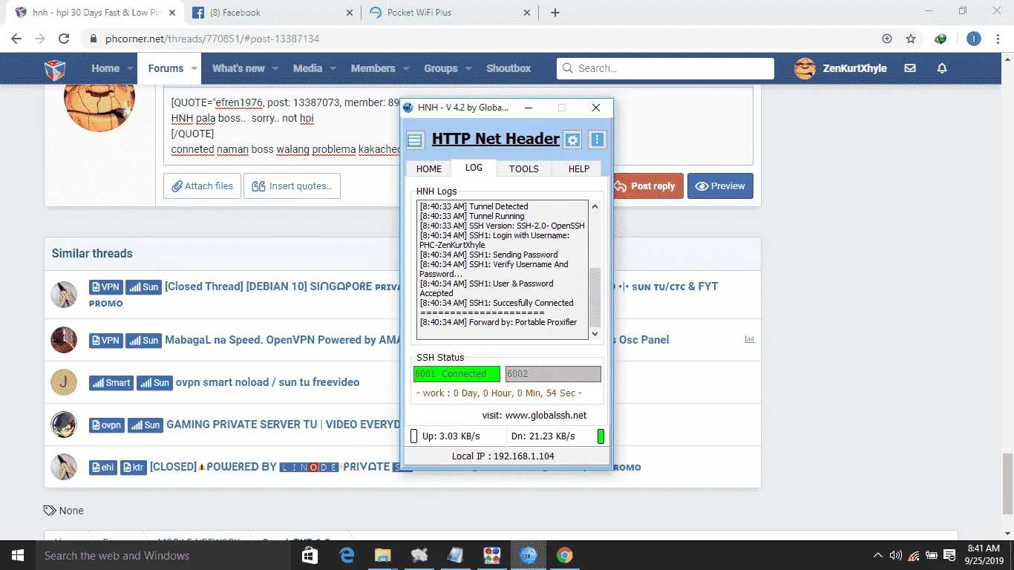This screenshot has width=1014, height=570.
Task: Reload the phcorner page
Action: [64, 39]
